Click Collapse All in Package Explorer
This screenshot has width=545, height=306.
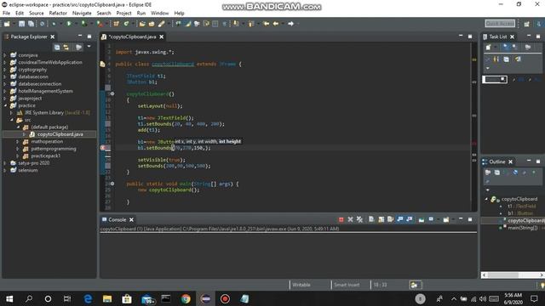pyautogui.click(x=57, y=48)
